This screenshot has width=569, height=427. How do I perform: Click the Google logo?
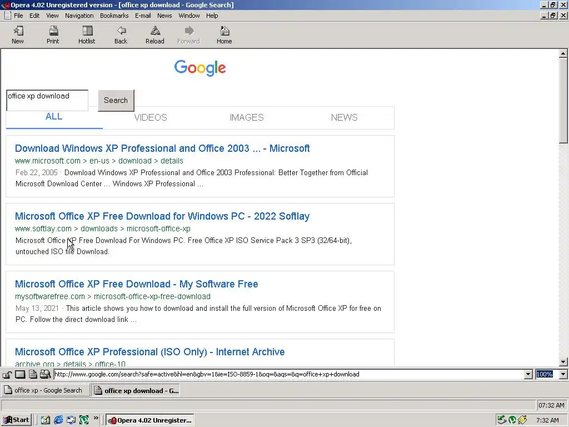coord(200,68)
